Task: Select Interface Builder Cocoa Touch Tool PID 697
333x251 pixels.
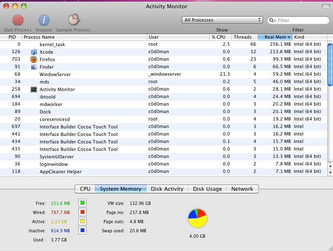Action: tap(163, 127)
